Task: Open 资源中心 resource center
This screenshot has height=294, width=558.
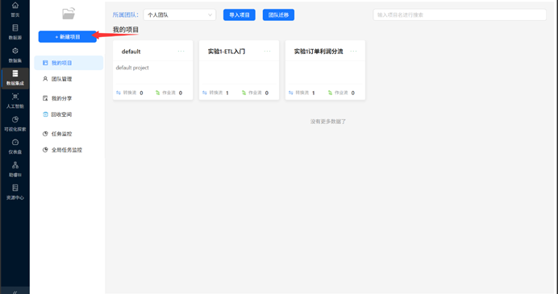Action: pyautogui.click(x=15, y=192)
